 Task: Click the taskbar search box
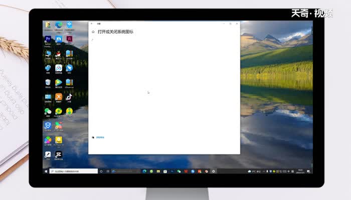[73, 171]
